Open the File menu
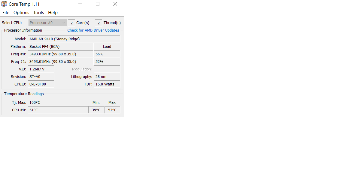 click(6, 13)
